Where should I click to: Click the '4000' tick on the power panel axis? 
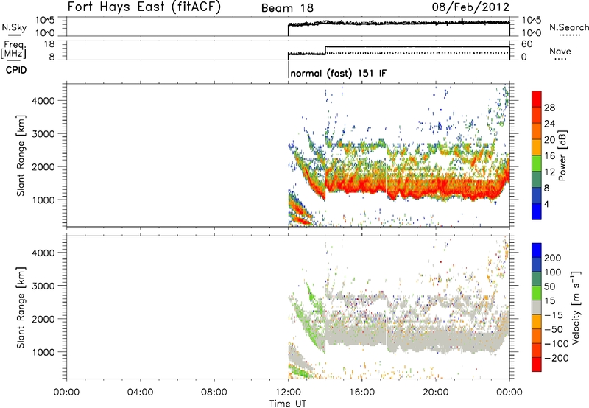(x=43, y=101)
